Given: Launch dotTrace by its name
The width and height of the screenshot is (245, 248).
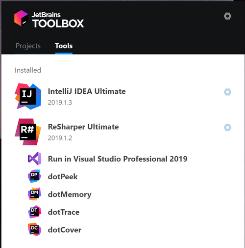Looking at the screenshot, I should point(64,212).
